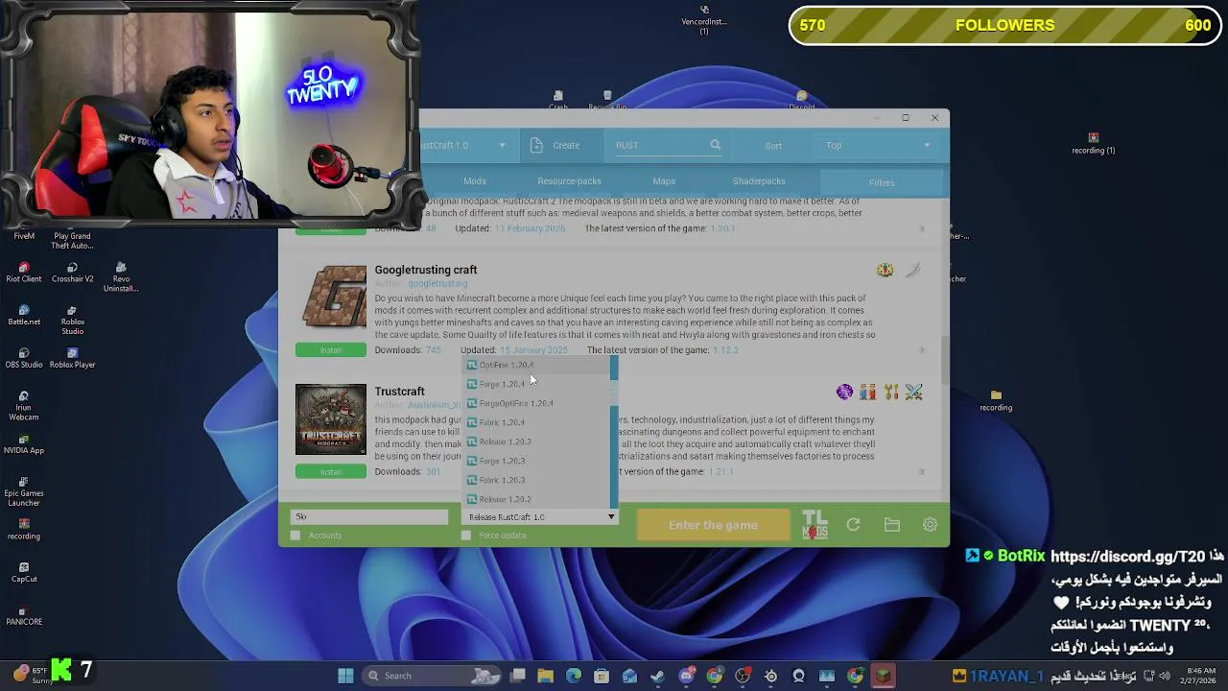
Task: Click the Slo account name field
Action: tap(369, 516)
